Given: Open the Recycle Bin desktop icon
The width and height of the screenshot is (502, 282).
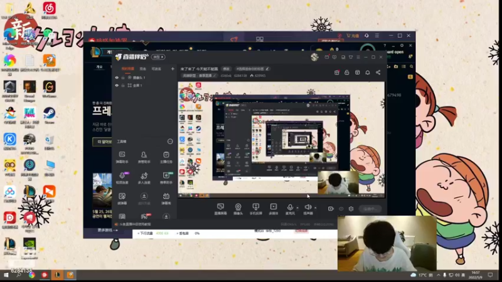Looking at the screenshot, I should [50, 142].
